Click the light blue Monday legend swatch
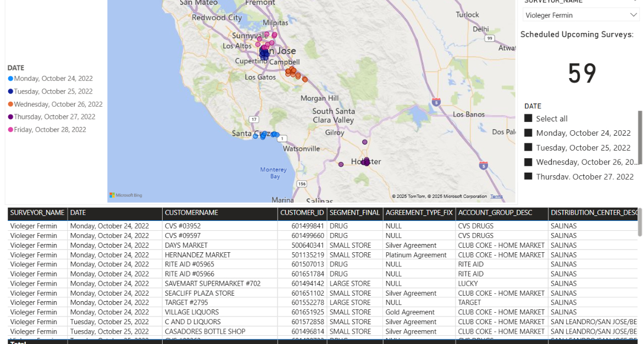643x344 pixels. [x=10, y=79]
